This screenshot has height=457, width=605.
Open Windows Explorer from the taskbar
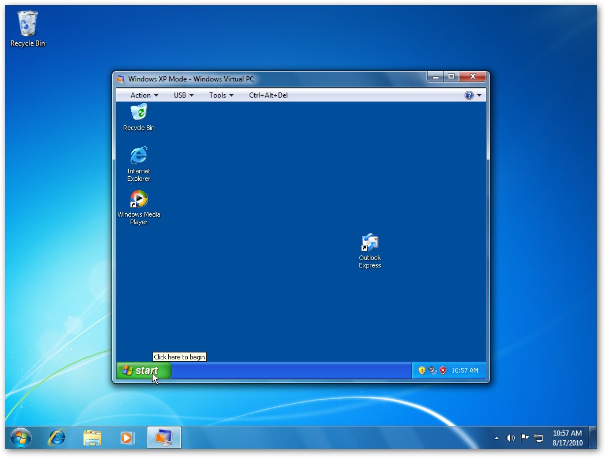tap(92, 438)
